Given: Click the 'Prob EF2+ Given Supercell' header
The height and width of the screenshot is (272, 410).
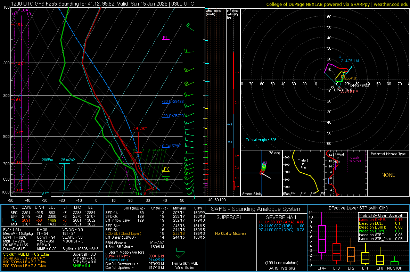Looking at the screenshot, I should (x=381, y=215).
